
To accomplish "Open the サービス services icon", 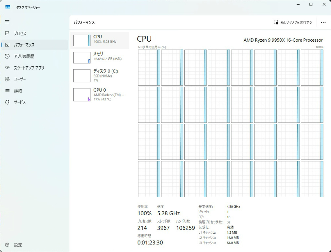I will click(7, 102).
